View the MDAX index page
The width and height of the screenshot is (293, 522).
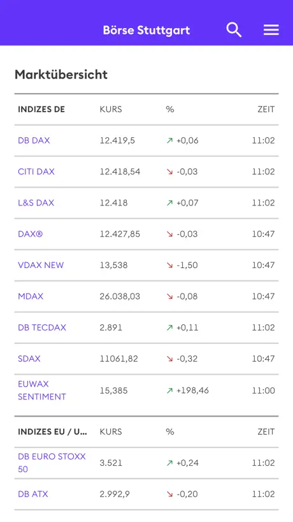point(31,296)
